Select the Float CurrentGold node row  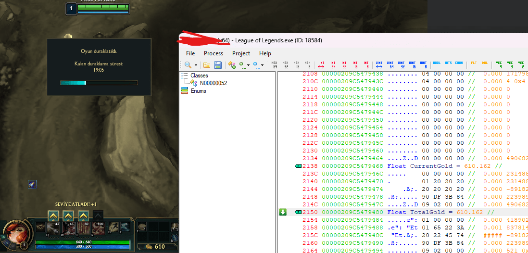click(x=402, y=166)
